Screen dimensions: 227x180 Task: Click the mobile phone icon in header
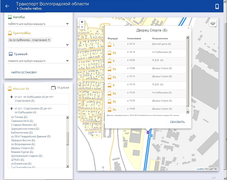coord(217,6)
